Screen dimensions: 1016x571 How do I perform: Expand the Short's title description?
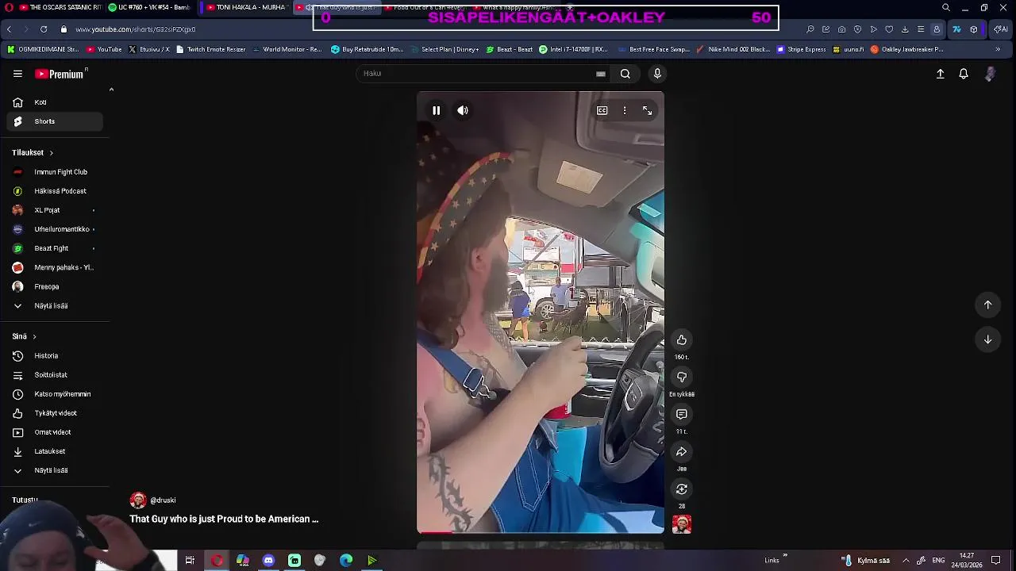[224, 519]
